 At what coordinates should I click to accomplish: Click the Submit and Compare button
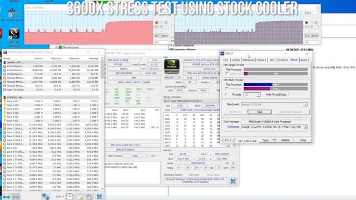[291, 112]
